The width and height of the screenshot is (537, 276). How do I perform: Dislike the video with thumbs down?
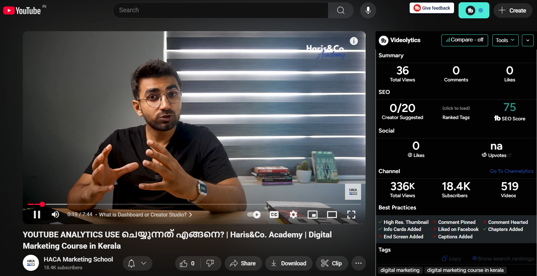(x=210, y=263)
